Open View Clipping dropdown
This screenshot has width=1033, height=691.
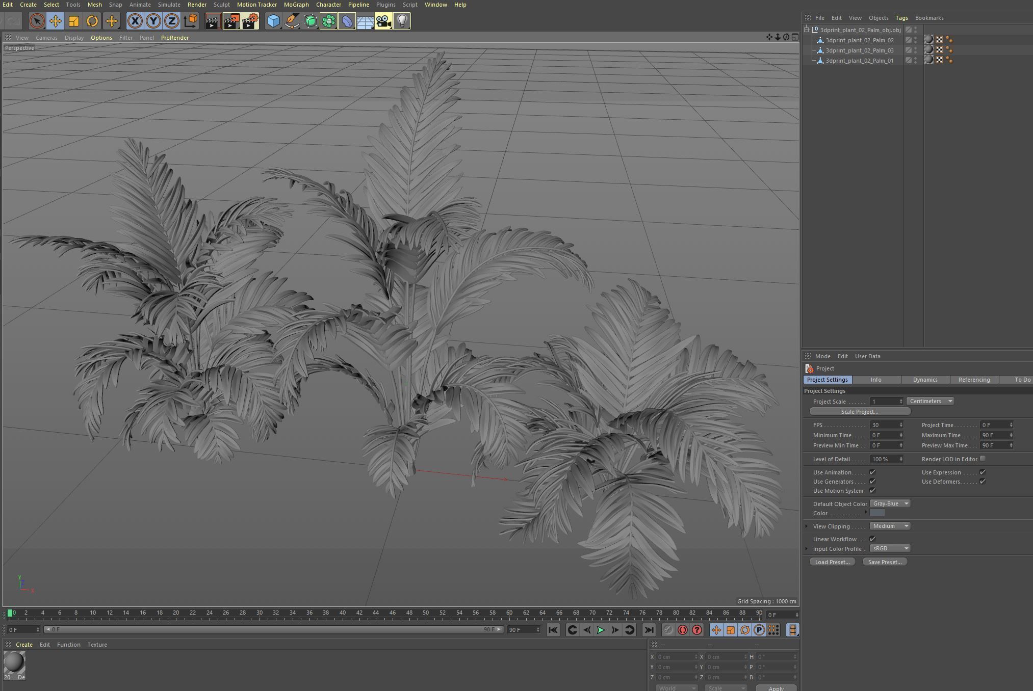(x=890, y=526)
